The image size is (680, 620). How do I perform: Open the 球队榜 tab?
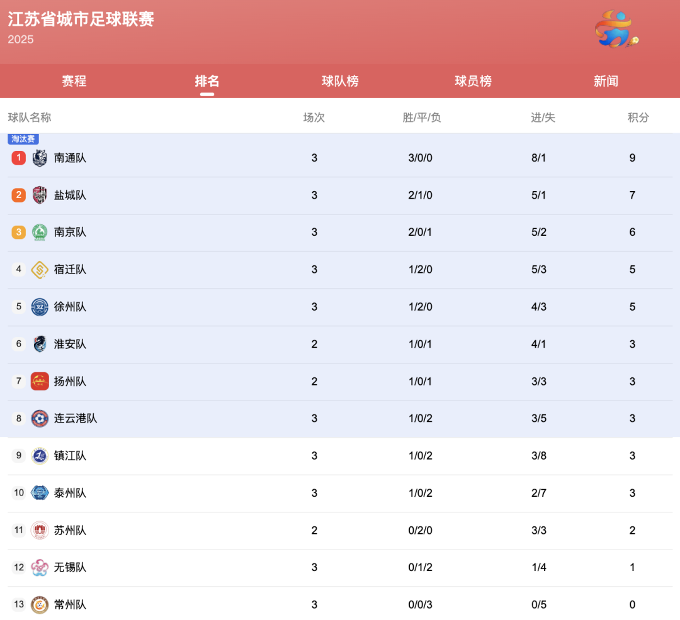(x=340, y=81)
